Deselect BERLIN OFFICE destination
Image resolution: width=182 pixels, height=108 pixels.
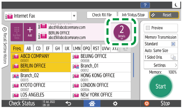[40, 67]
